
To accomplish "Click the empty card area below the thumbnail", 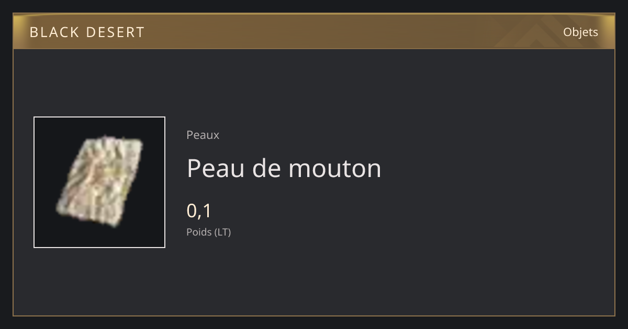I will tap(99, 281).
